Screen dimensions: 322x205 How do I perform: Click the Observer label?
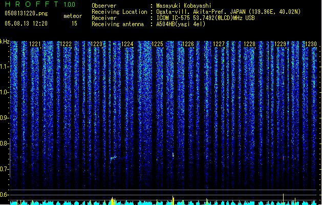(x=104, y=6)
